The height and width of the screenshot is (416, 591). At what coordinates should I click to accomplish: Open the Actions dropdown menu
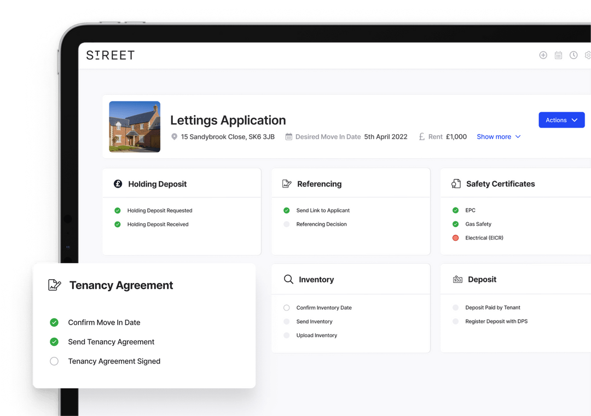pos(561,120)
